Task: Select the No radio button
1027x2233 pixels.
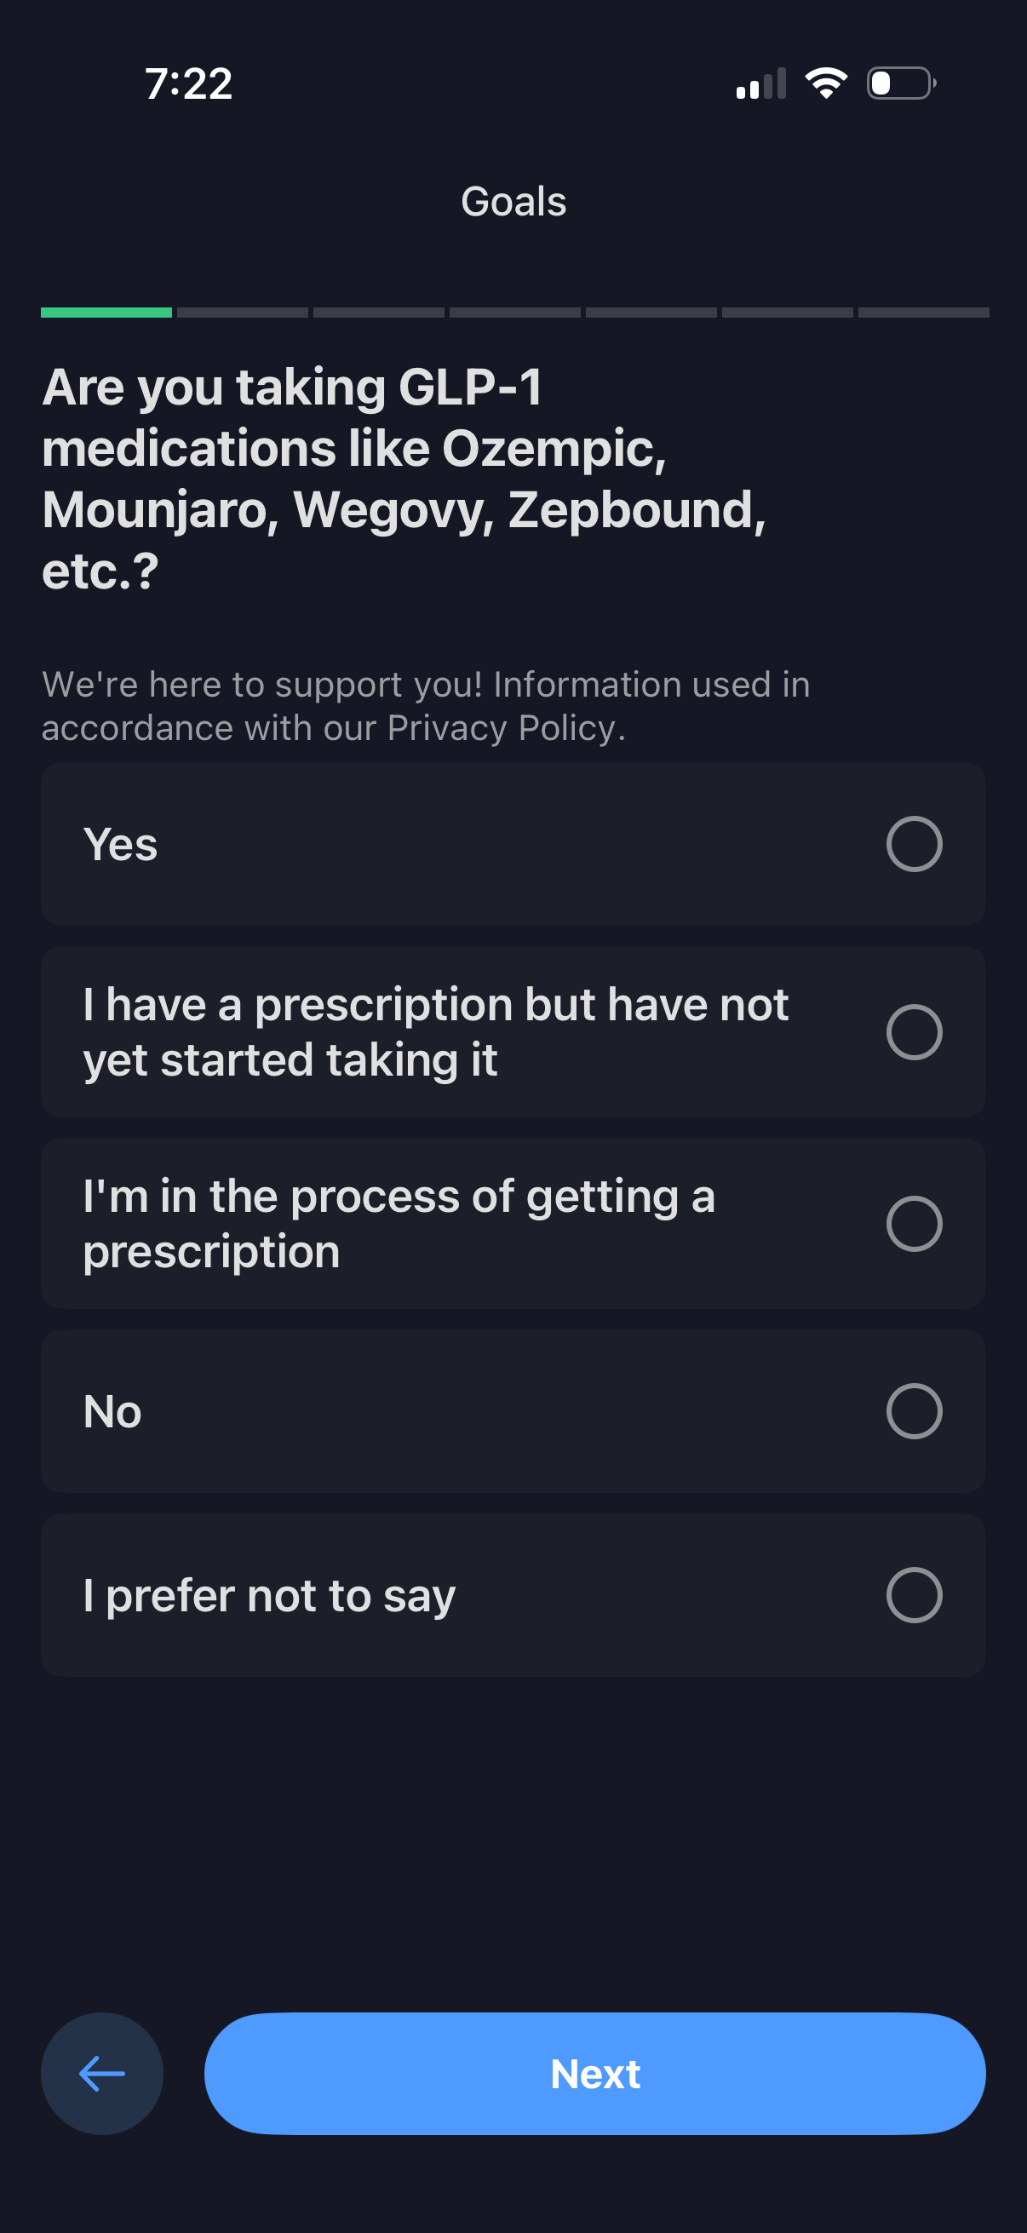Action: point(914,1410)
